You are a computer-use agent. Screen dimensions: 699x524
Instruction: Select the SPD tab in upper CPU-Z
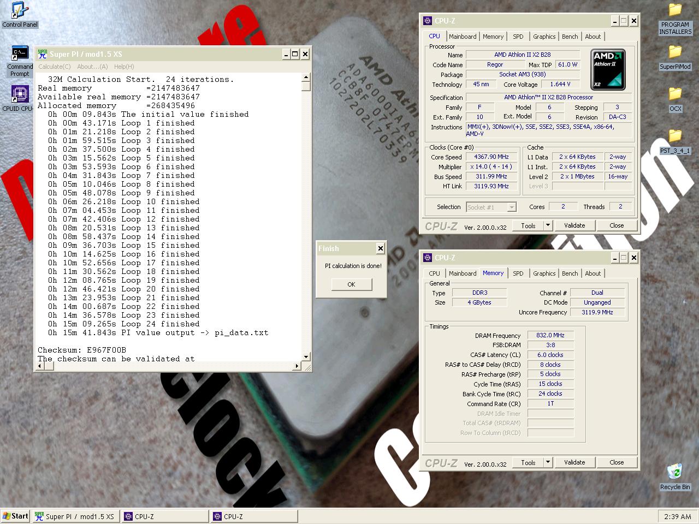518,37
